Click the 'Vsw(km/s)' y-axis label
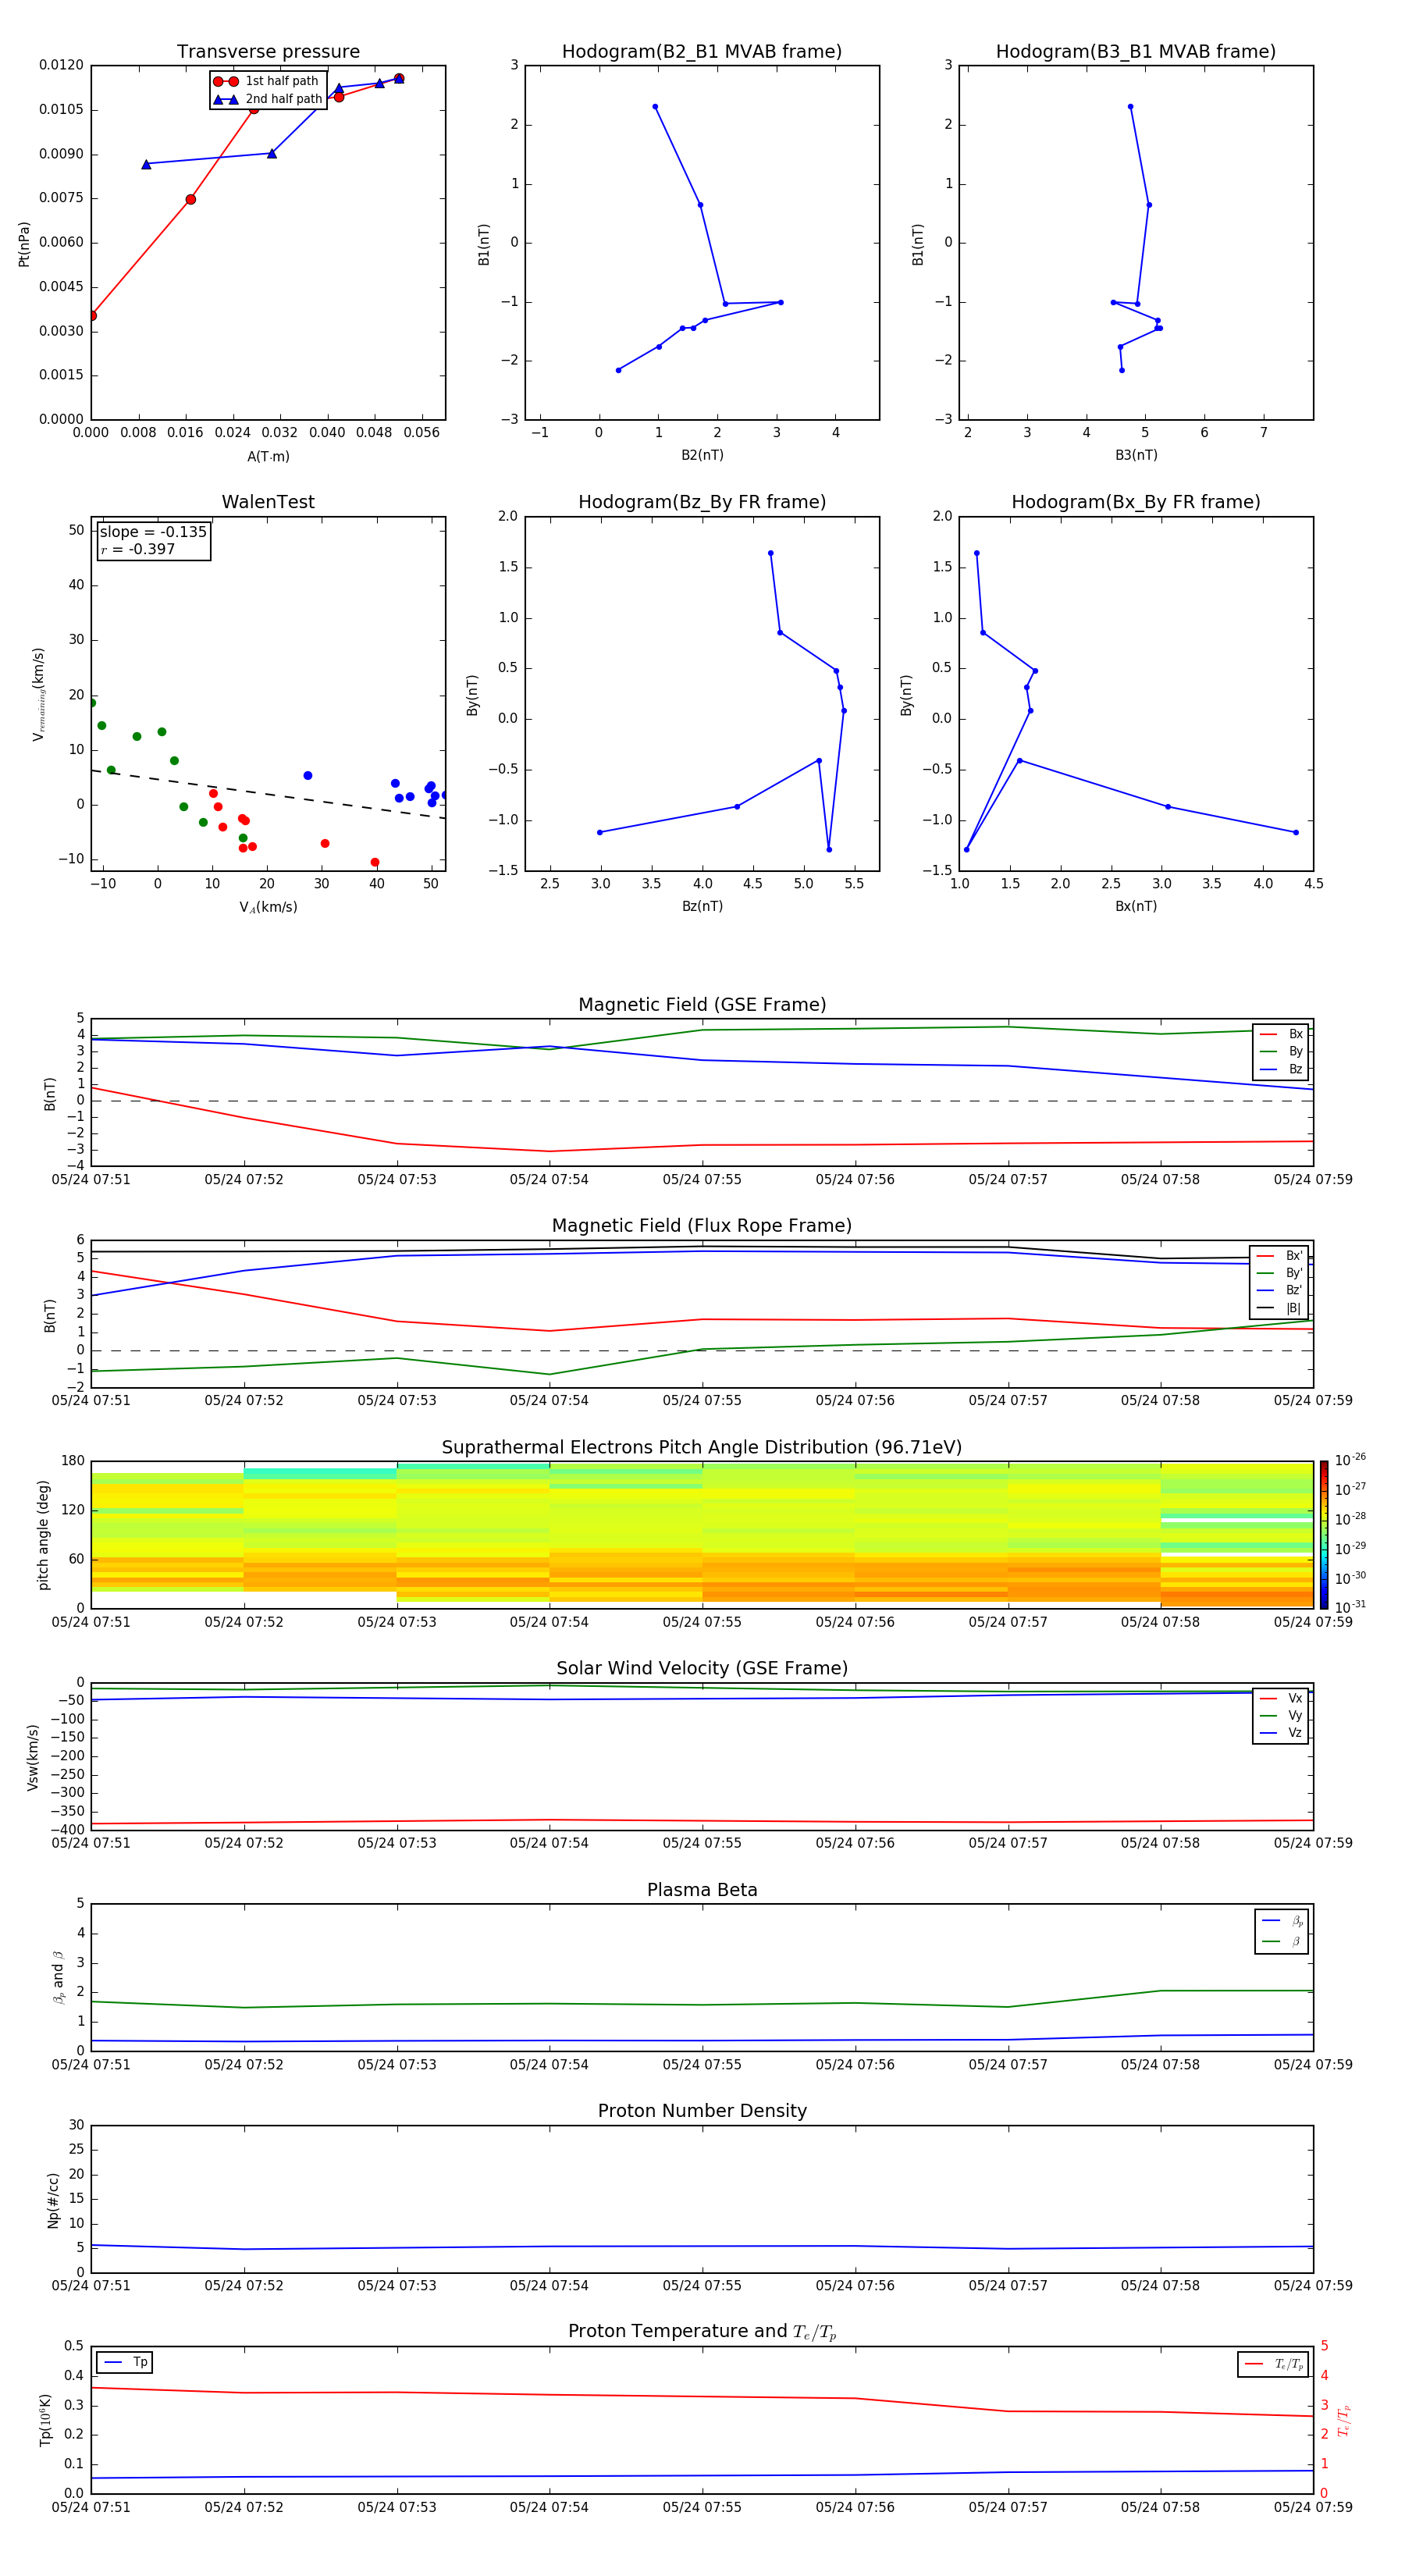The width and height of the screenshot is (1405, 2576). click(x=32, y=1757)
